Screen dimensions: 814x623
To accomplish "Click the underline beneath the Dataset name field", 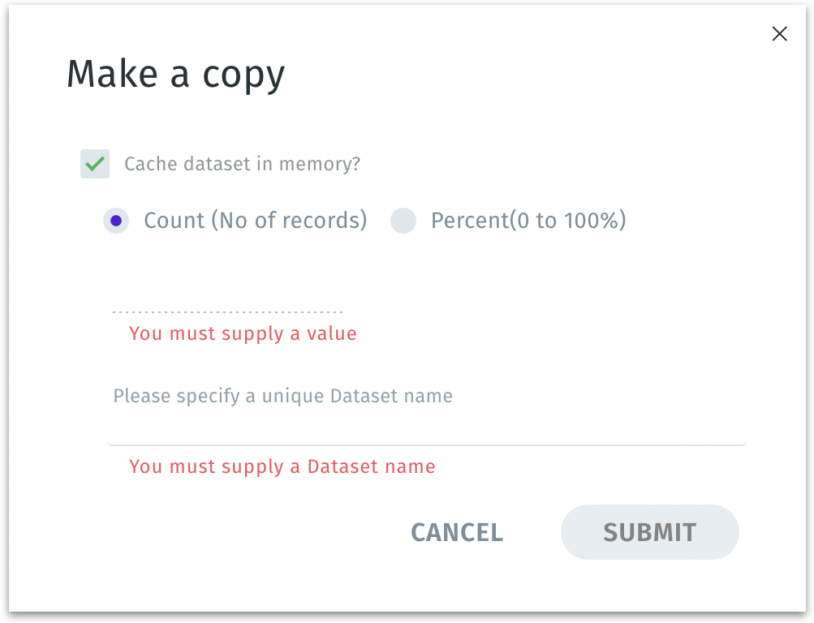I will click(426, 445).
